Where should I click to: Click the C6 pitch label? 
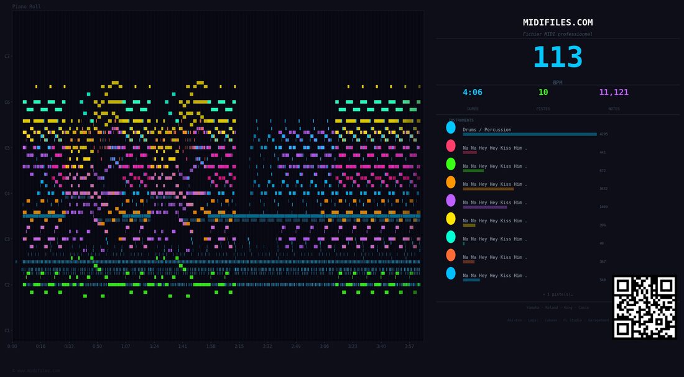point(7,102)
